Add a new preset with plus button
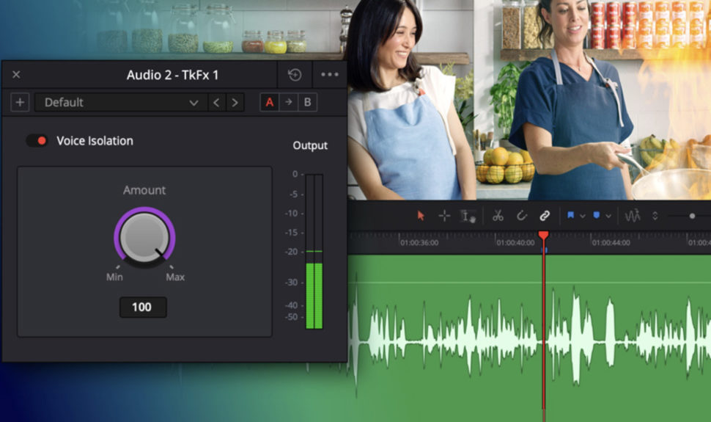This screenshot has width=711, height=422. click(x=20, y=102)
